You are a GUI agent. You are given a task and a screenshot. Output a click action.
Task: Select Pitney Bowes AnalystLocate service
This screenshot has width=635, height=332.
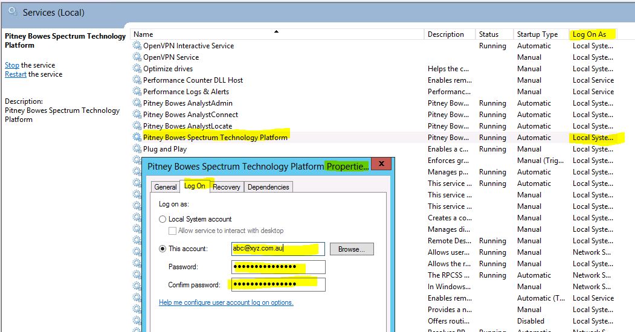tap(375, 126)
